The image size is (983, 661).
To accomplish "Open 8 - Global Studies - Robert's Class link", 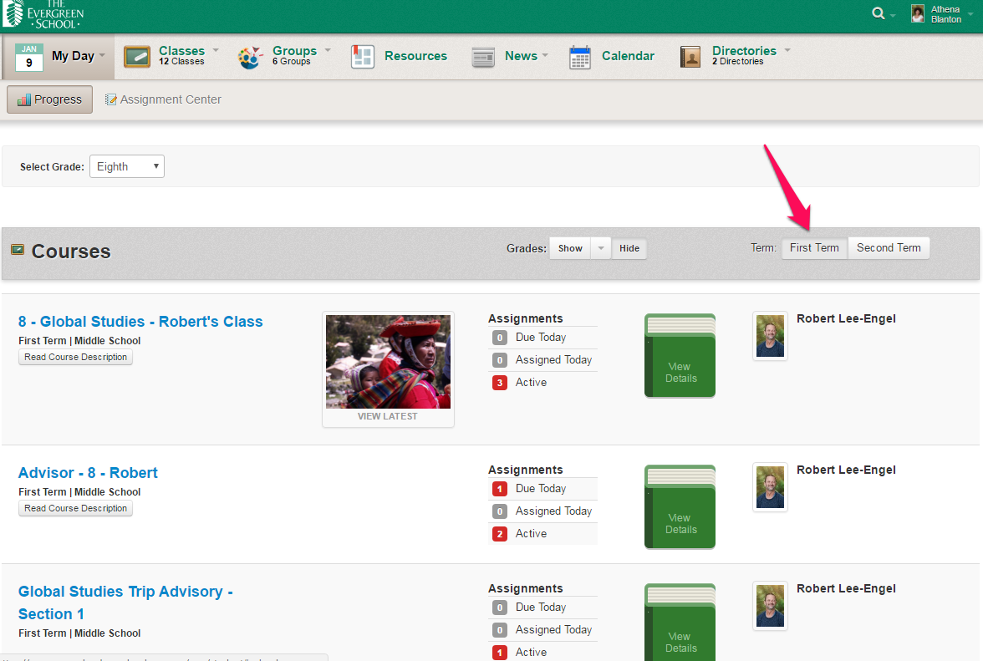I will (x=140, y=322).
